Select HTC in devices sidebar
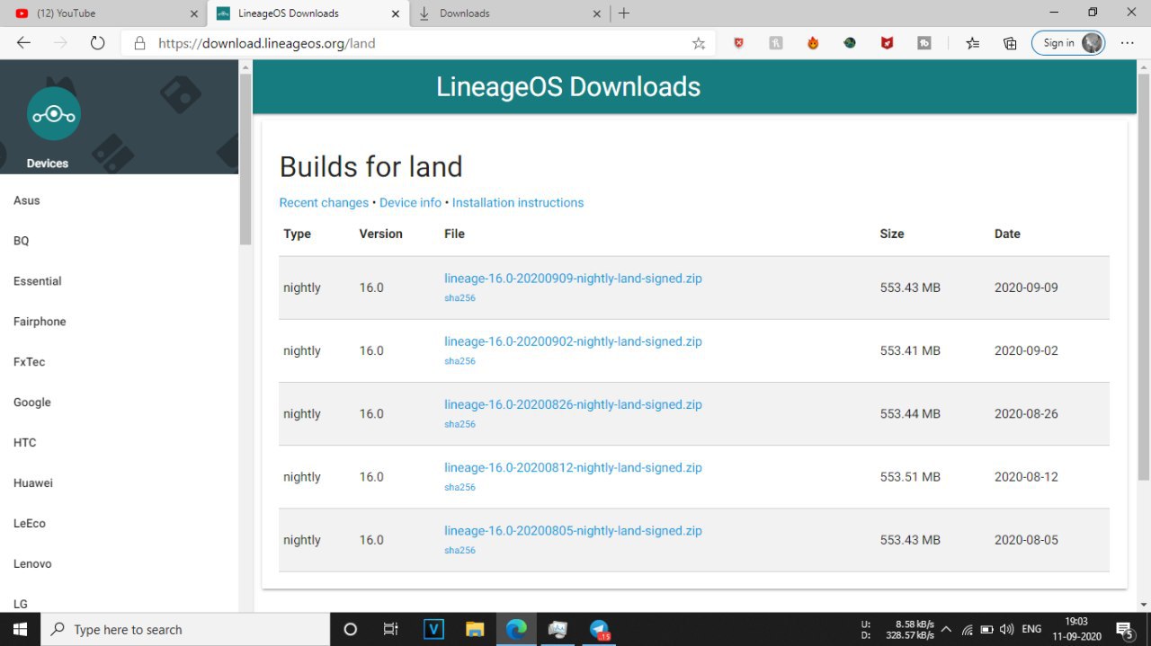 click(25, 443)
